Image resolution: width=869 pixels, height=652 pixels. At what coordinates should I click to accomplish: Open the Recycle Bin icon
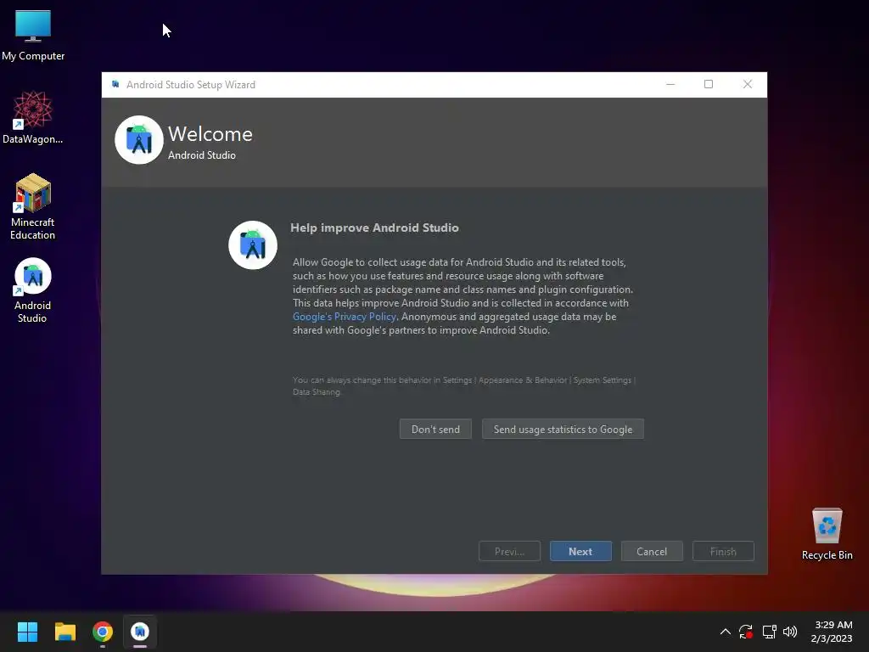[827, 535]
